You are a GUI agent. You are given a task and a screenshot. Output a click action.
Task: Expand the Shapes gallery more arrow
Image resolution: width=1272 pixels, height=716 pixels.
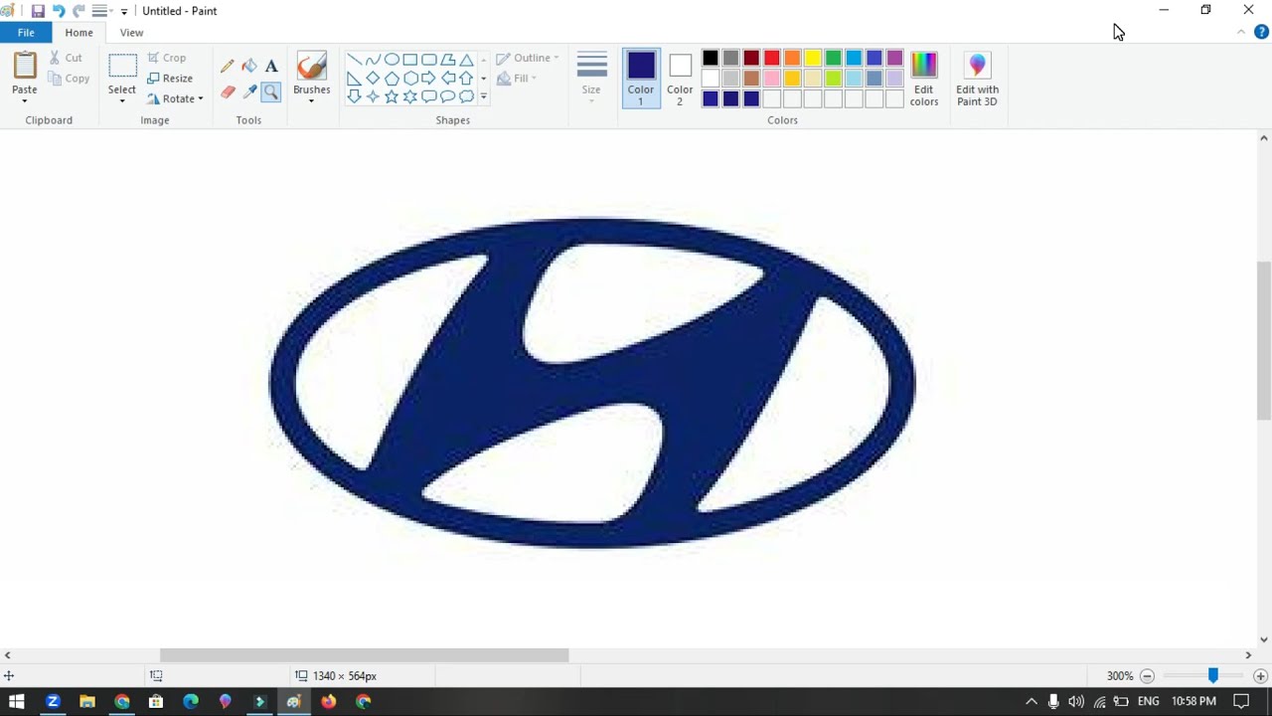tap(484, 96)
